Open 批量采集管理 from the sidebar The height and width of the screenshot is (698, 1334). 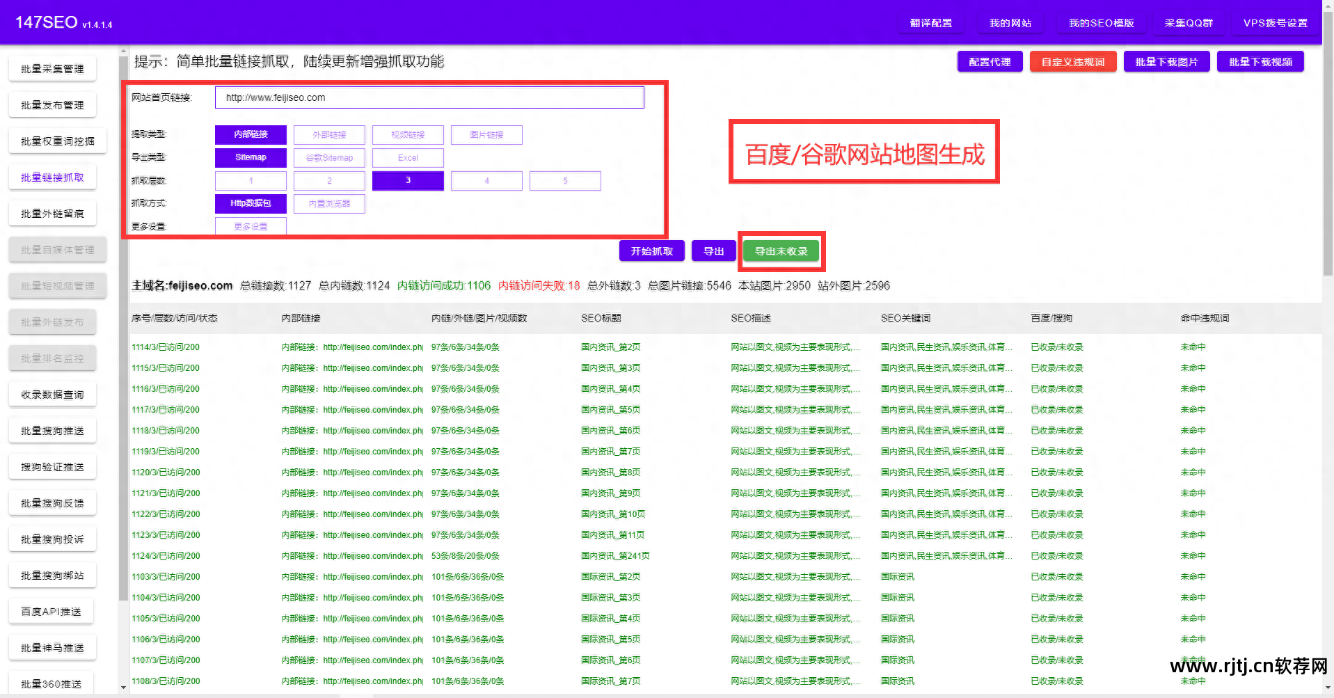(52, 68)
